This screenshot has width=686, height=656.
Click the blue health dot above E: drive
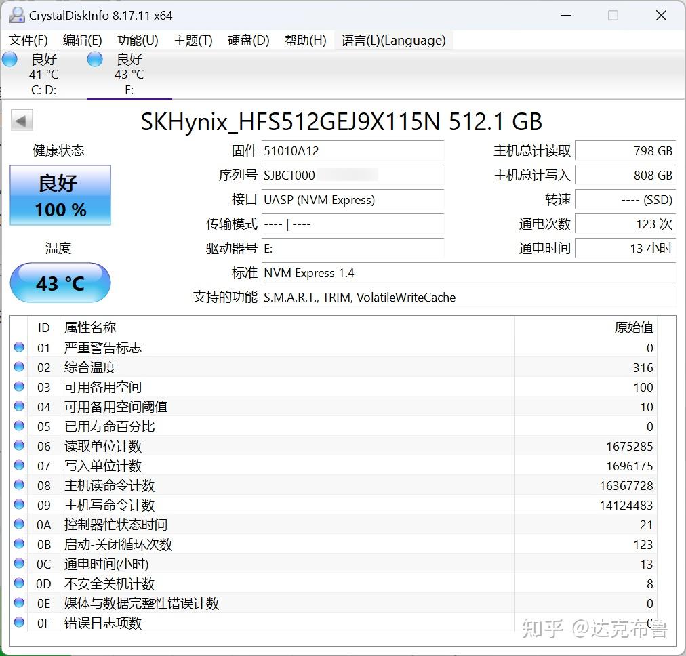(94, 59)
